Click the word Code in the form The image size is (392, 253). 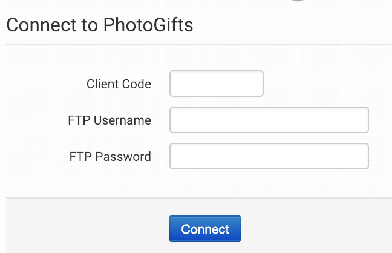(x=137, y=84)
